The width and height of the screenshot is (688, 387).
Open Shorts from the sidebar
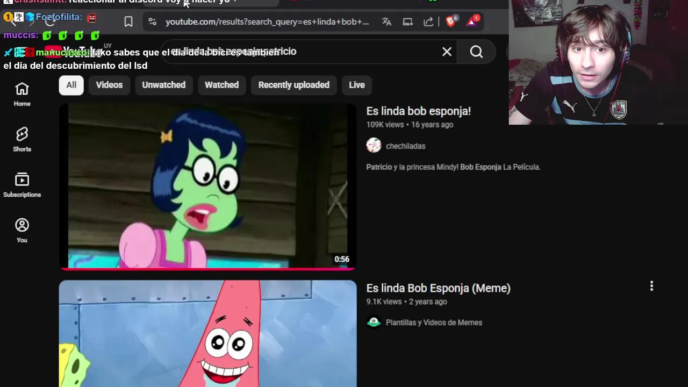[x=22, y=140]
